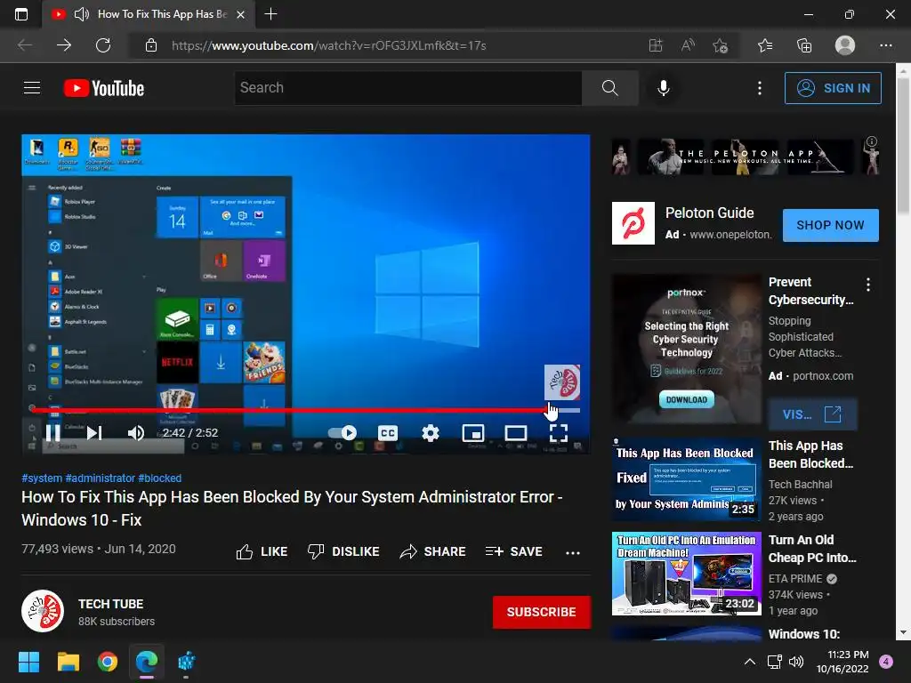Image resolution: width=911 pixels, height=683 pixels.
Task: Open File Explorer from taskbar
Action: [x=68, y=662]
